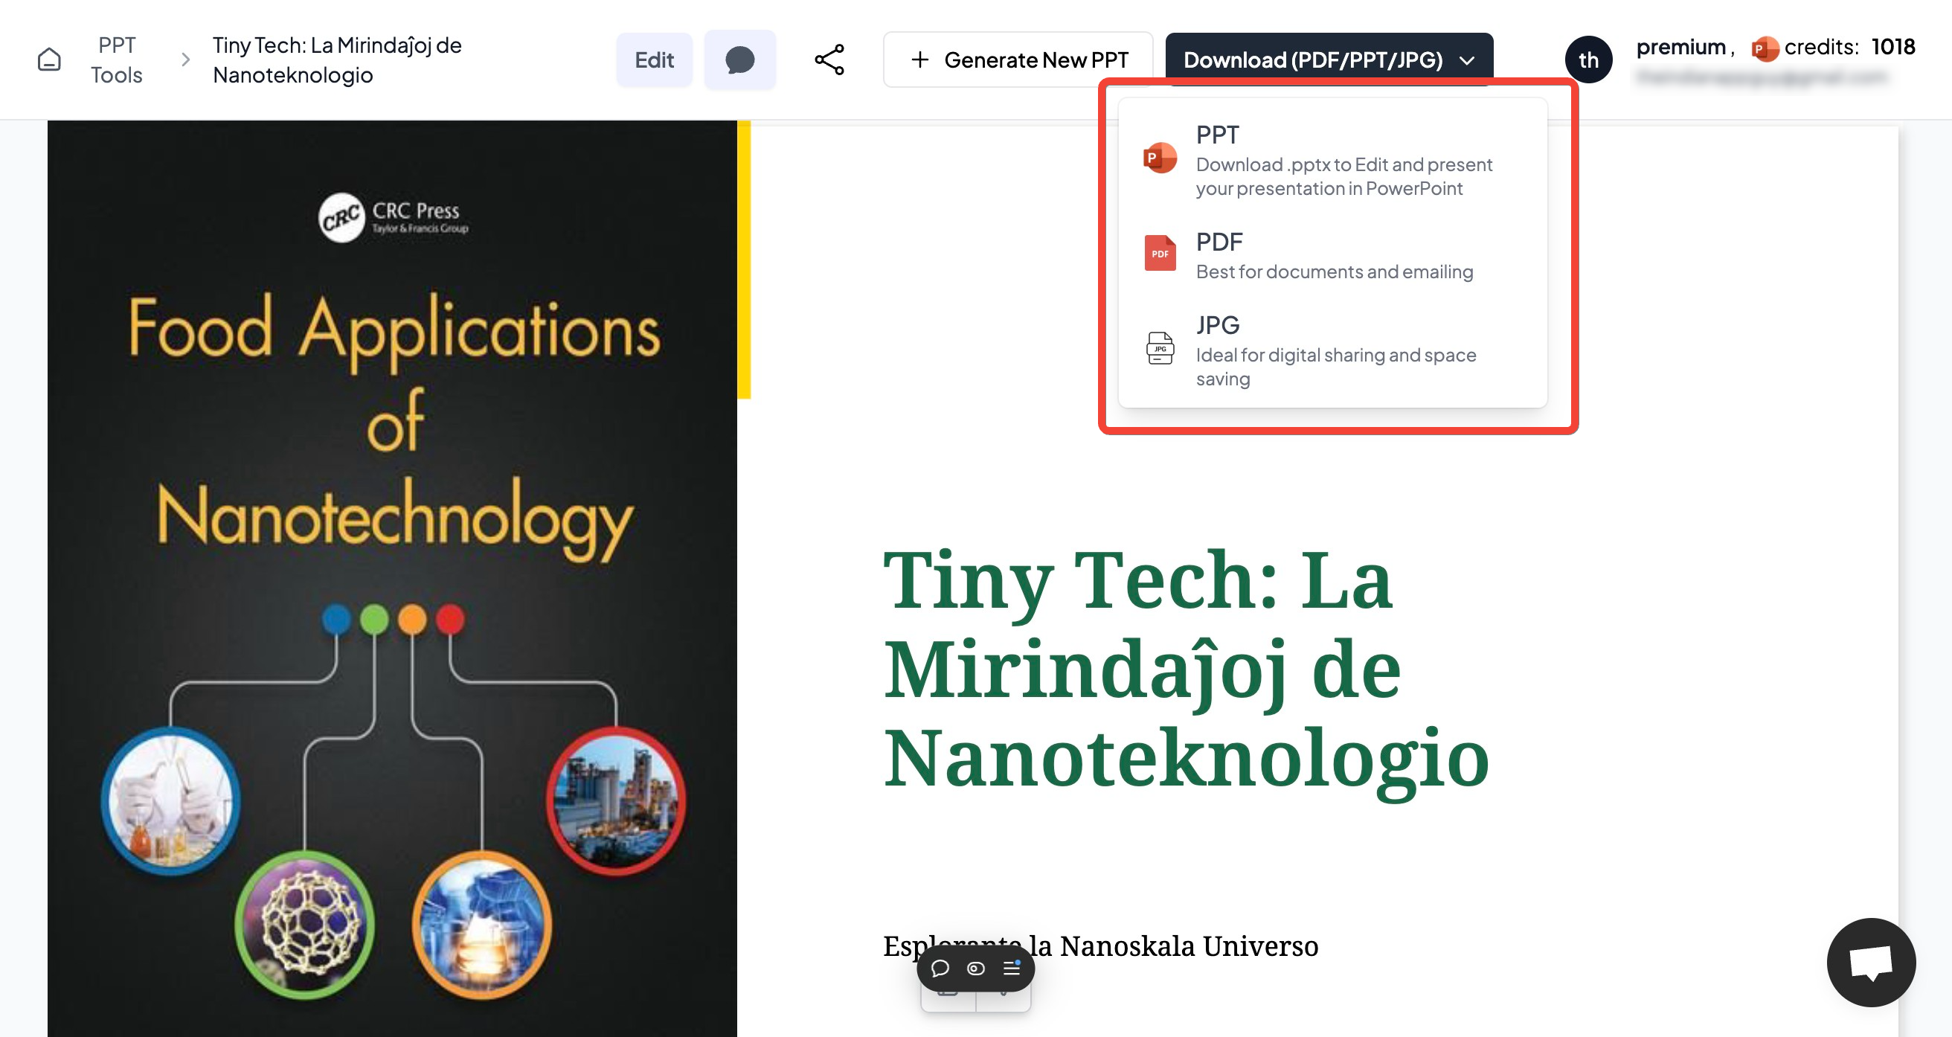Click the book cover image on slide
The image size is (1952, 1037).
(392, 576)
